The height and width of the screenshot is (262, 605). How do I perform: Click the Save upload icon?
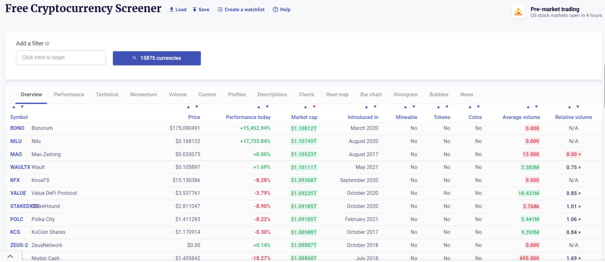(x=194, y=9)
